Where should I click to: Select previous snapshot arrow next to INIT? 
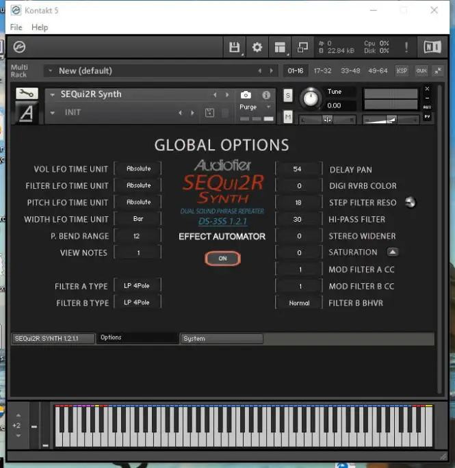(180, 113)
